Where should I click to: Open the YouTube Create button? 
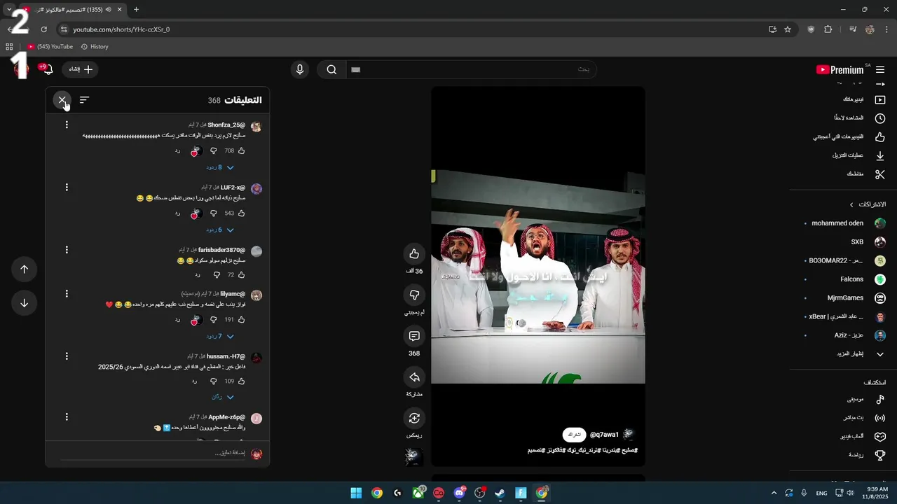tap(81, 69)
